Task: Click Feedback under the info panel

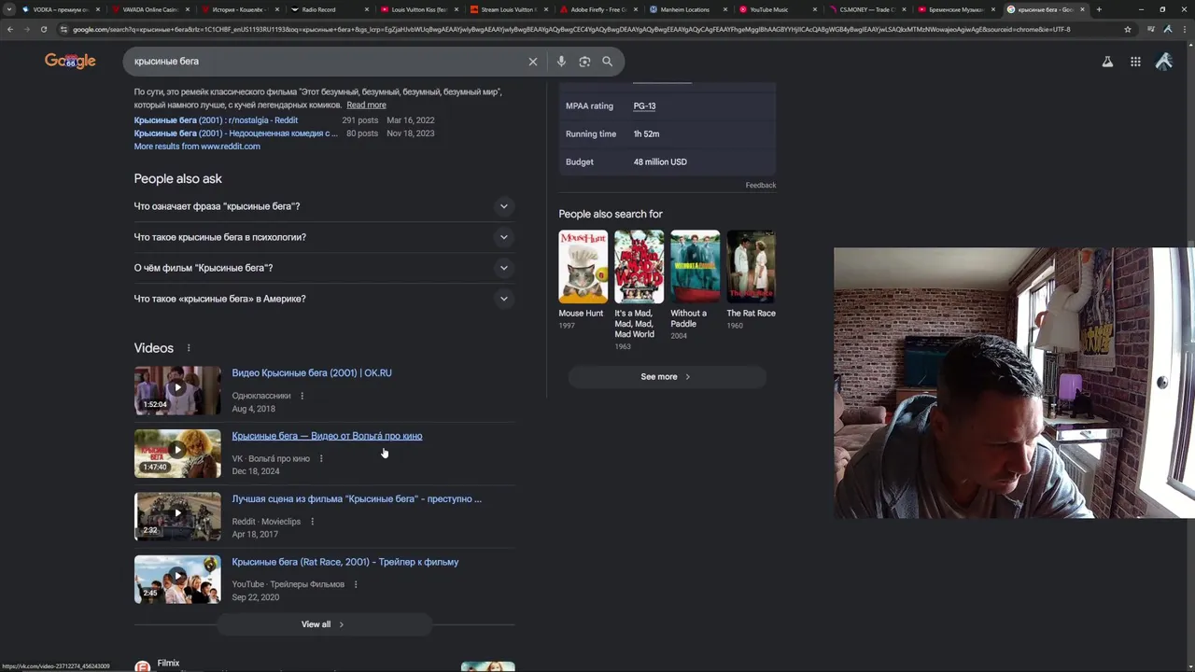Action: (761, 185)
